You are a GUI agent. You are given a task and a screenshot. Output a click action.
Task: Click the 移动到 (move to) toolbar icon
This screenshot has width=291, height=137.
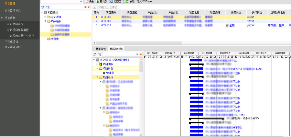point(97,2)
